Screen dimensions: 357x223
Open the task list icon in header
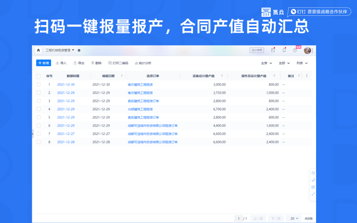pos(273,50)
